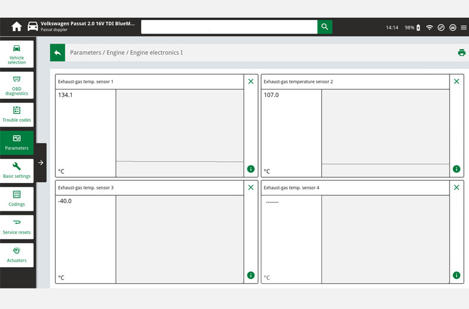Screen dimensions: 469x309
Task: Open Basic settings
Action: click(17, 171)
